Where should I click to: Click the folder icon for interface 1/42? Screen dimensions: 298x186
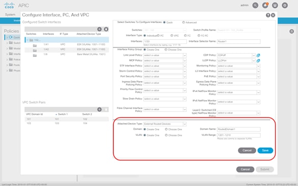point(35,51)
